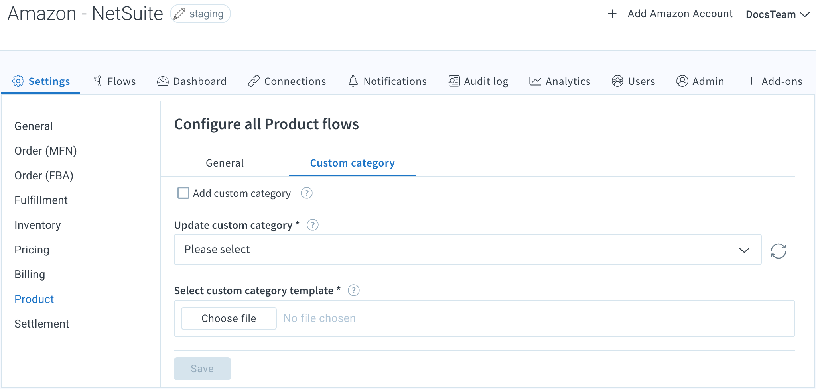Click the pencil edit icon beside staging
The image size is (816, 389).
tap(179, 14)
